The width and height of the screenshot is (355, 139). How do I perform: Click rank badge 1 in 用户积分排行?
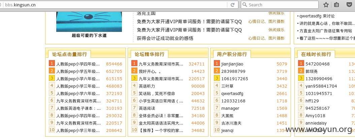(217, 63)
